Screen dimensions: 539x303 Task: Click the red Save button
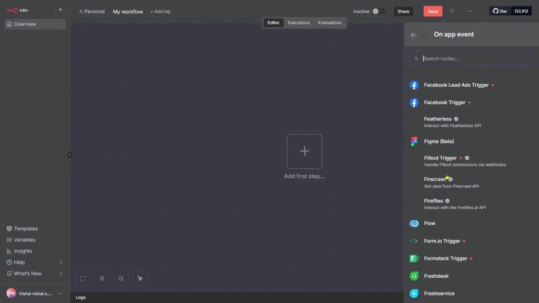pyautogui.click(x=433, y=12)
